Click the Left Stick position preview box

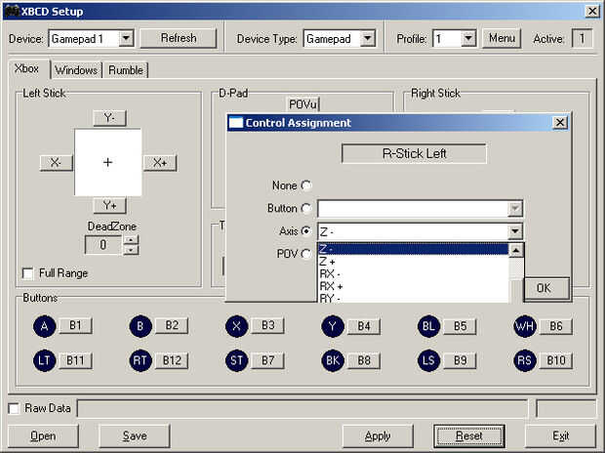tap(108, 163)
